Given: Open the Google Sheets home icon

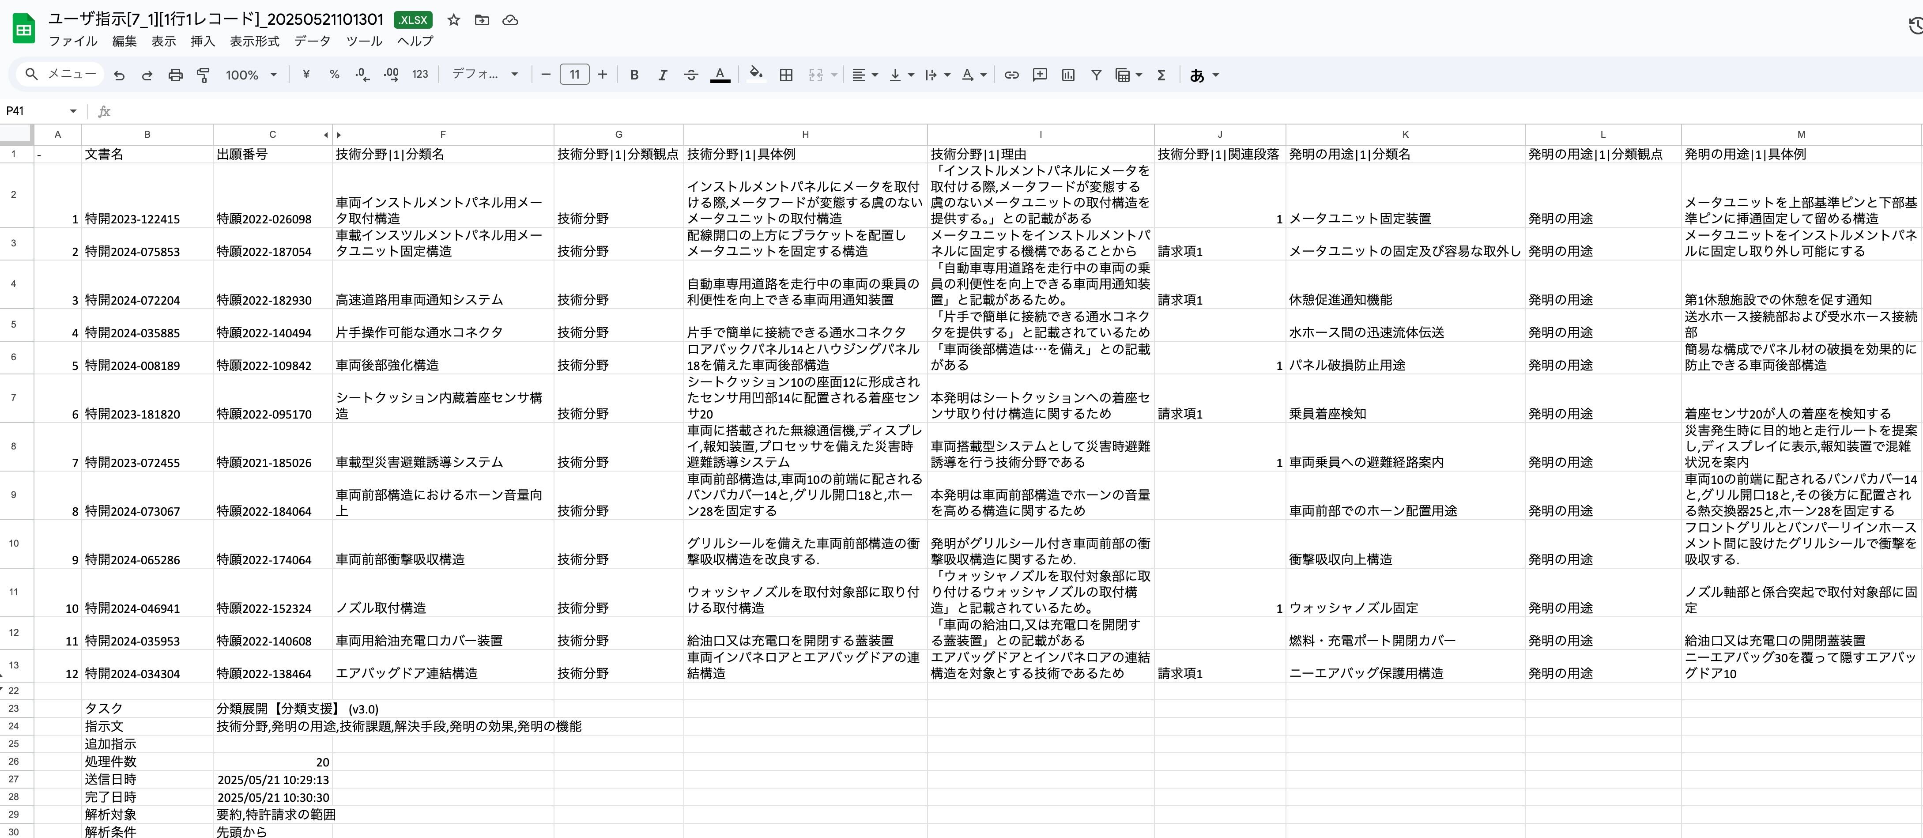Looking at the screenshot, I should (x=24, y=29).
